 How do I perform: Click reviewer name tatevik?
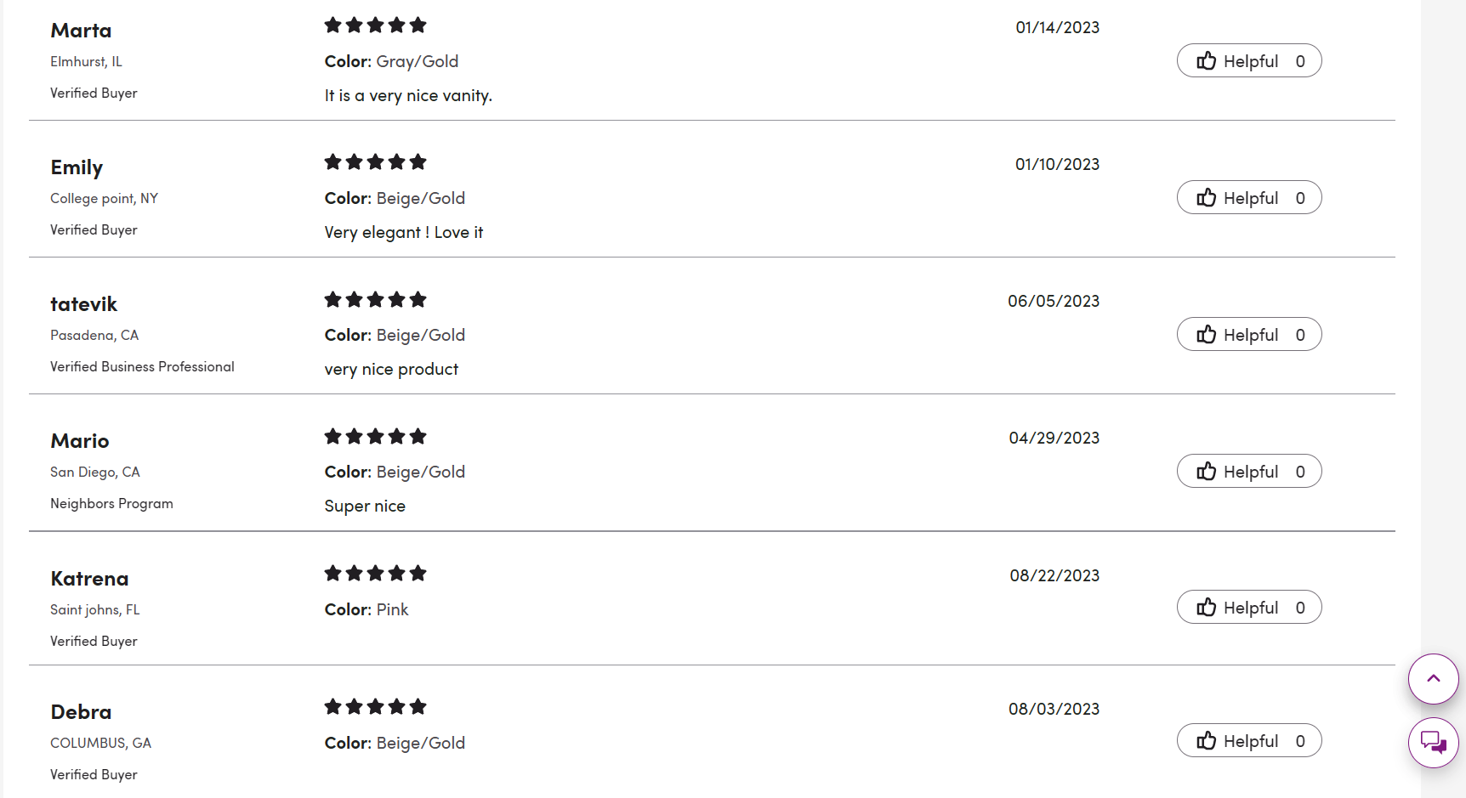click(83, 304)
